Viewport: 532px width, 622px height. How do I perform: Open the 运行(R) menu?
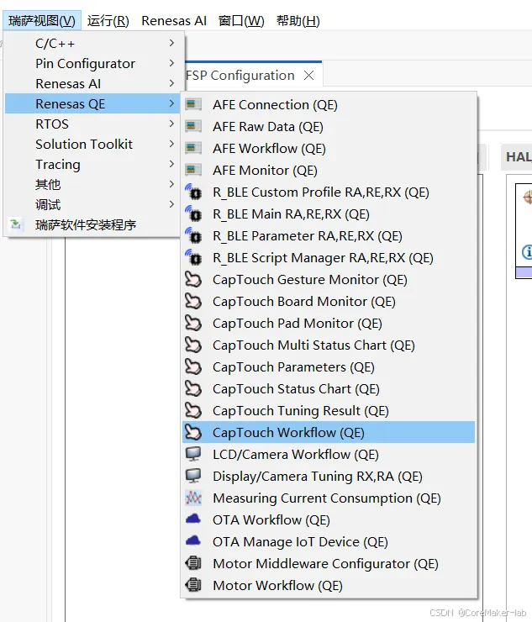(x=108, y=21)
